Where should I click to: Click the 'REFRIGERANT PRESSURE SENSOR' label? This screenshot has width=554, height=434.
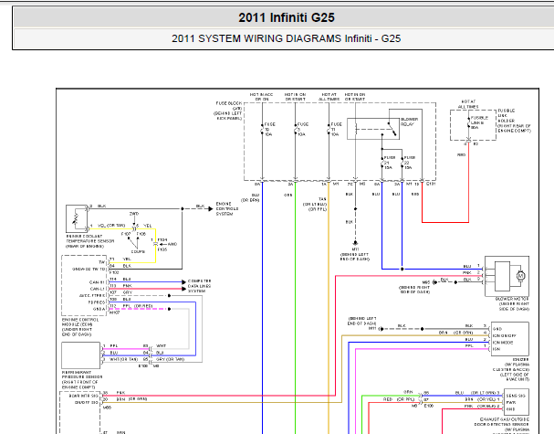[82, 375]
